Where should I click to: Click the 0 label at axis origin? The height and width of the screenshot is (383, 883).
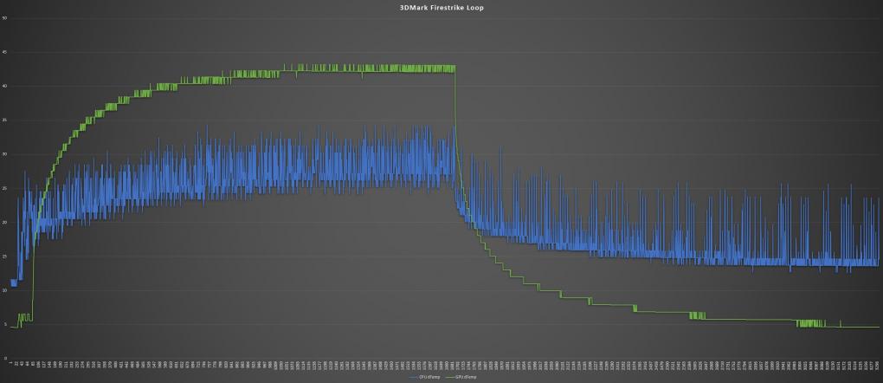pos(5,358)
